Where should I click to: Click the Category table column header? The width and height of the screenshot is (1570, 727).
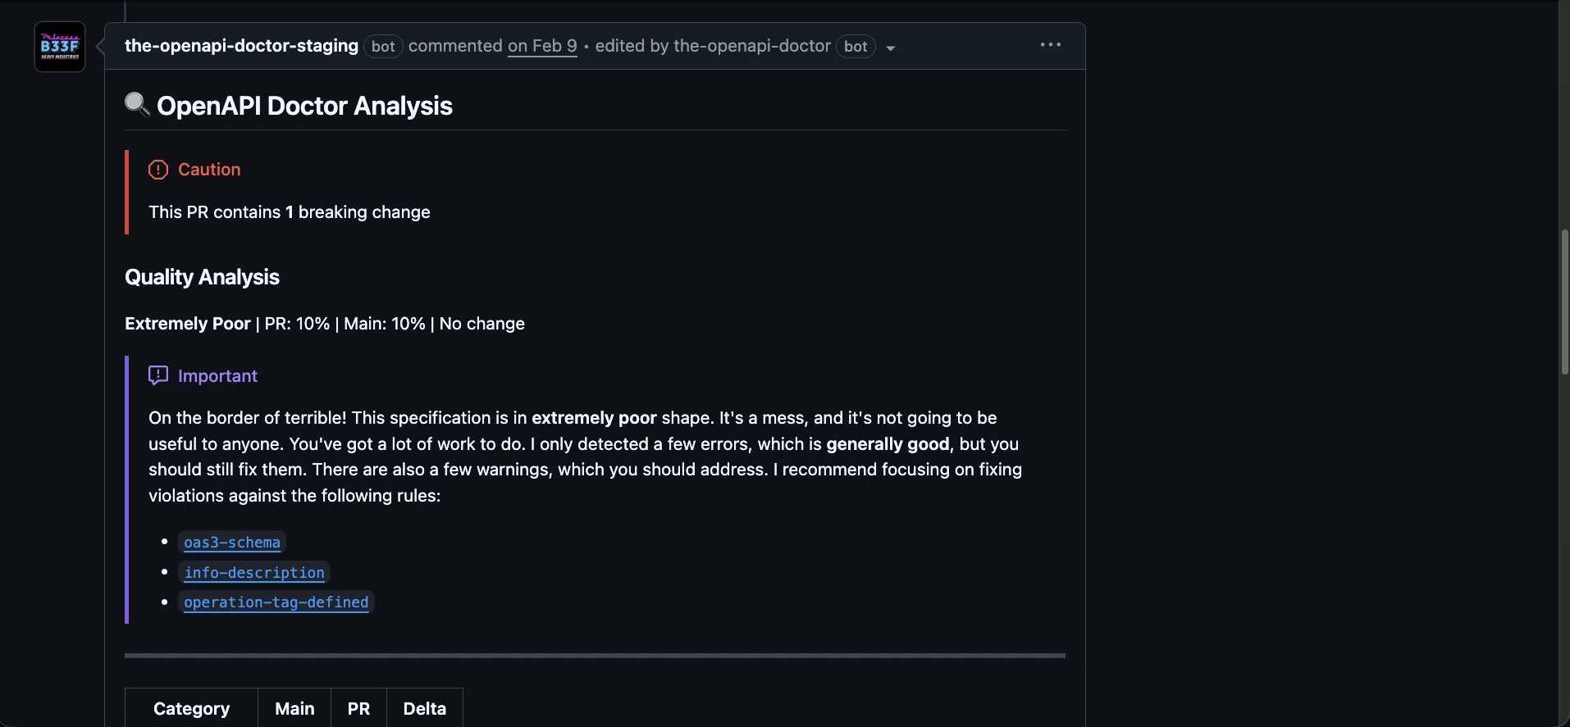coord(191,708)
